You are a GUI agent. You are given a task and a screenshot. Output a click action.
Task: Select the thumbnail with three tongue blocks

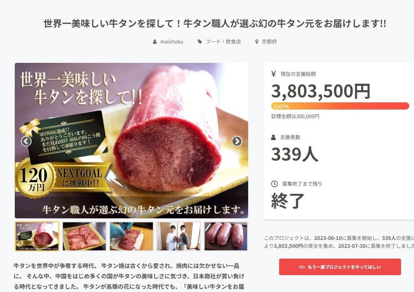point(226,236)
